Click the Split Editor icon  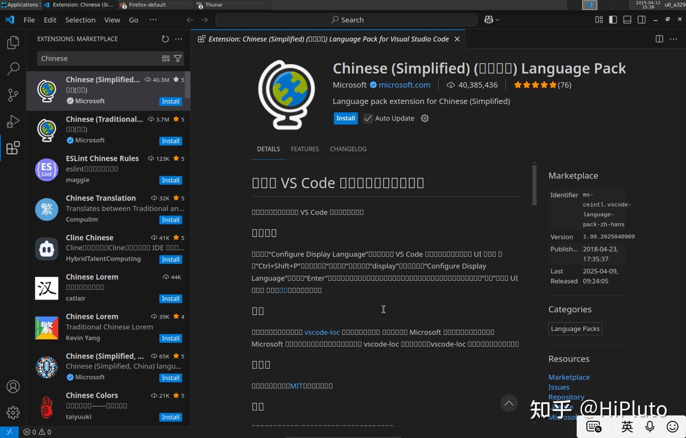pyautogui.click(x=659, y=39)
